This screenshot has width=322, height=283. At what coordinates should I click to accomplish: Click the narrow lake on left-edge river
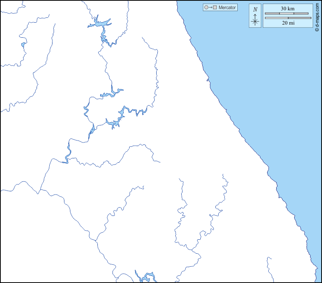[x=23, y=44]
